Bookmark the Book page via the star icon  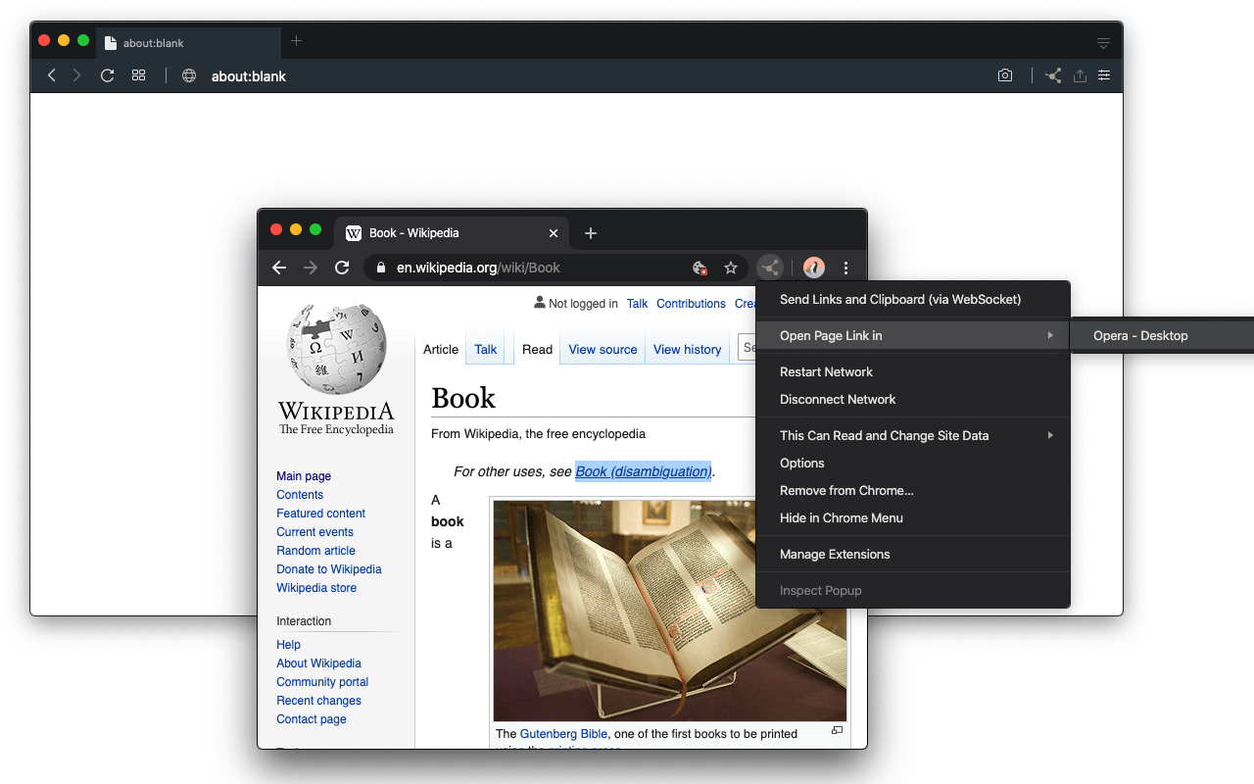point(731,268)
